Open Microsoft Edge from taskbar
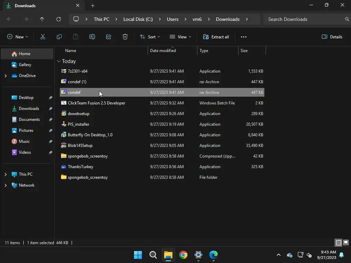 213,255
